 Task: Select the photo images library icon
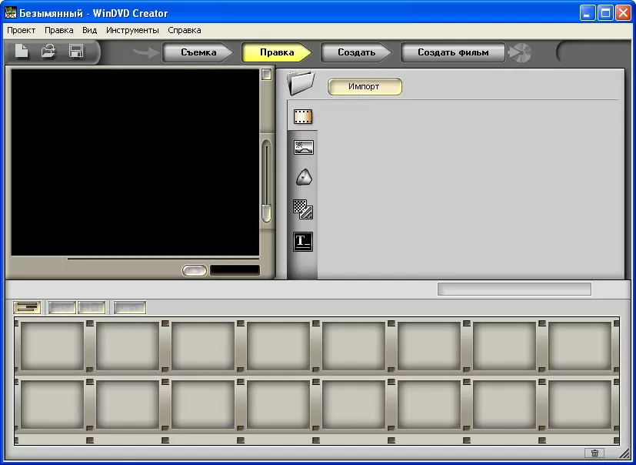click(x=303, y=148)
